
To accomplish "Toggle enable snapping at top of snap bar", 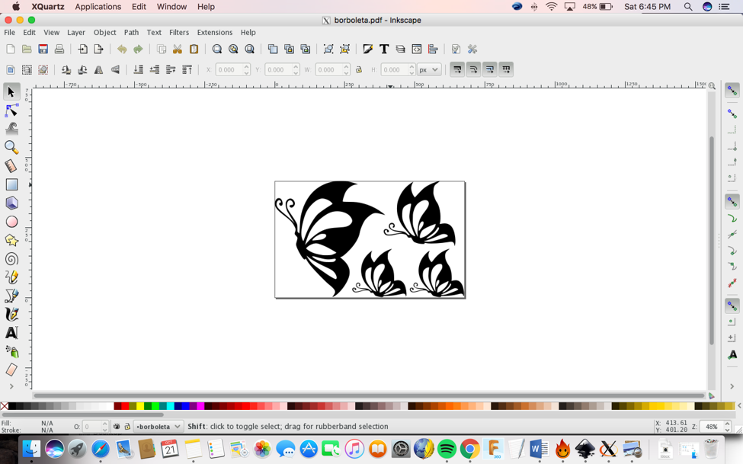I will click(732, 90).
